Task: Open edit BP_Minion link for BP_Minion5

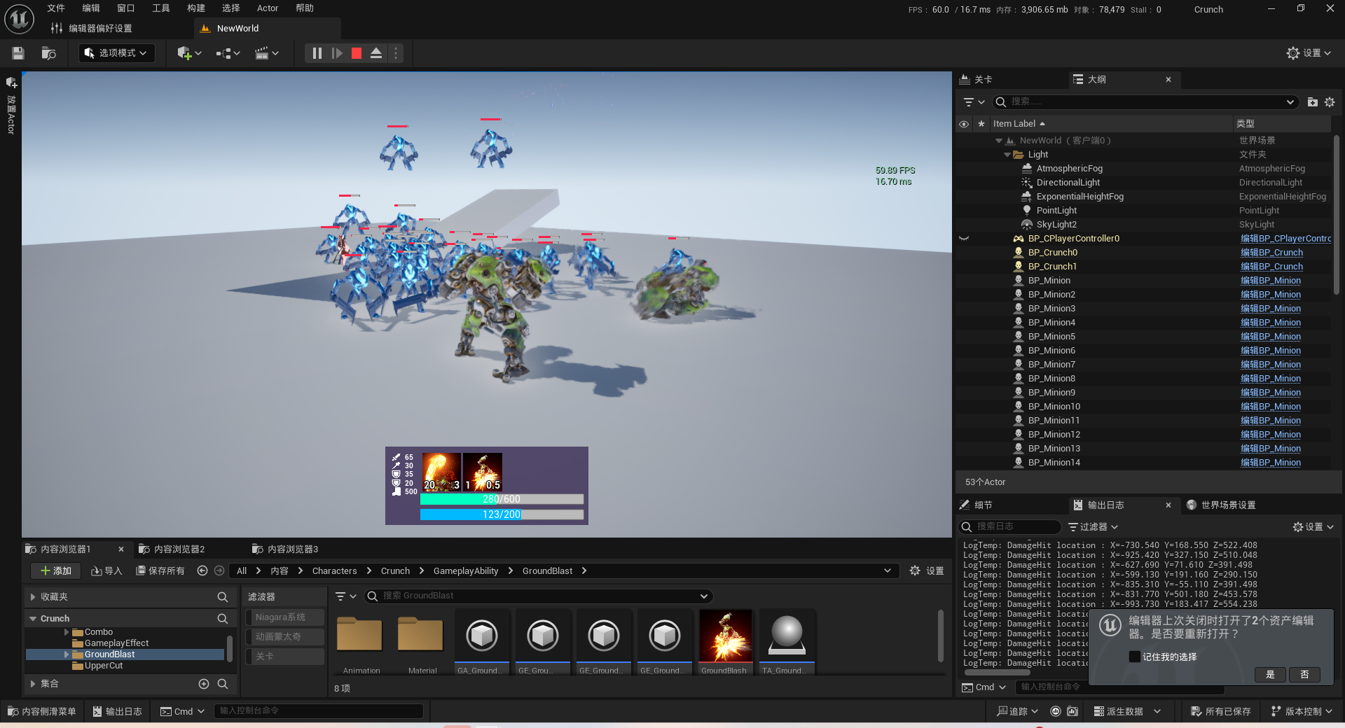Action: point(1270,337)
